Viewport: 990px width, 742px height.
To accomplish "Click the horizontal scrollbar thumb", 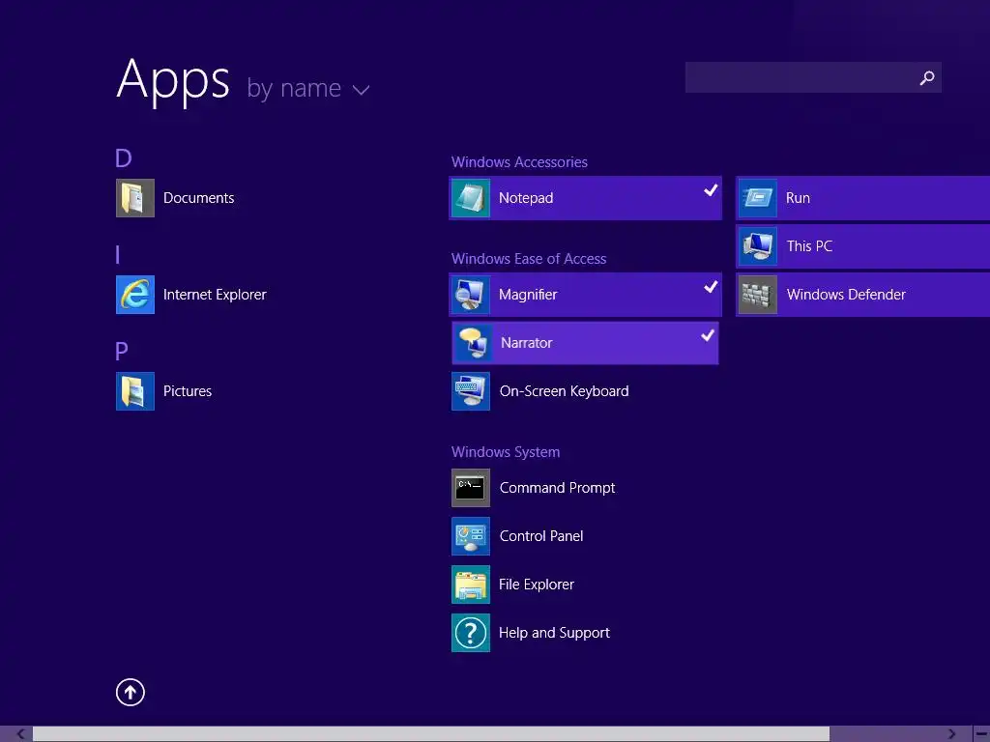I will tap(431, 734).
